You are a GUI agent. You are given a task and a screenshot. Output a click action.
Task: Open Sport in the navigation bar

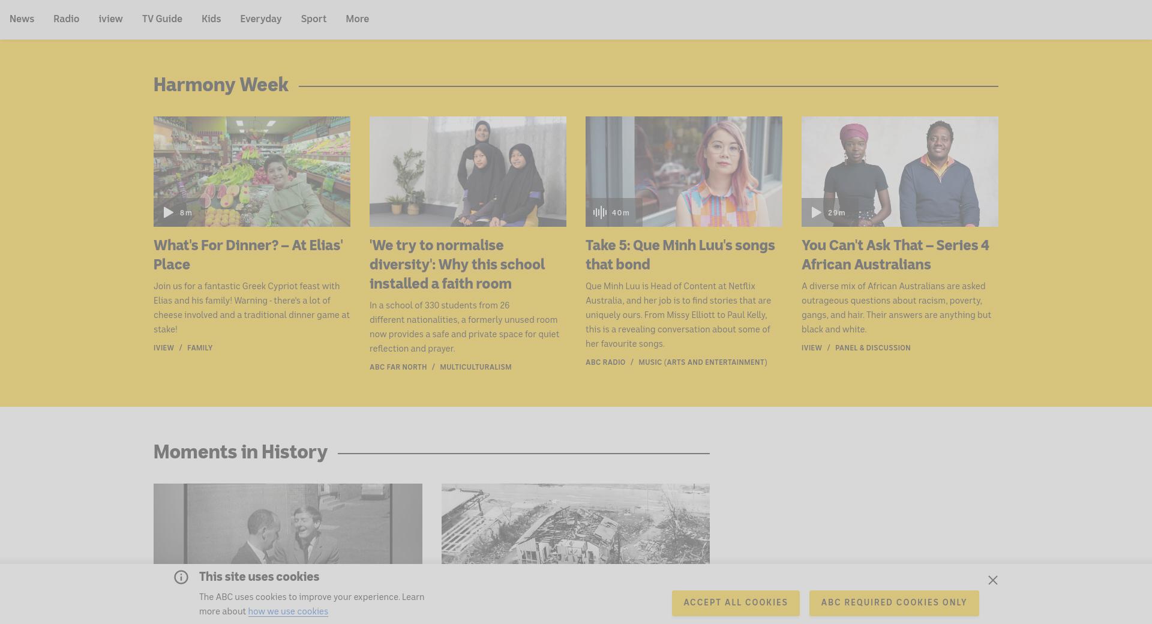314,19
